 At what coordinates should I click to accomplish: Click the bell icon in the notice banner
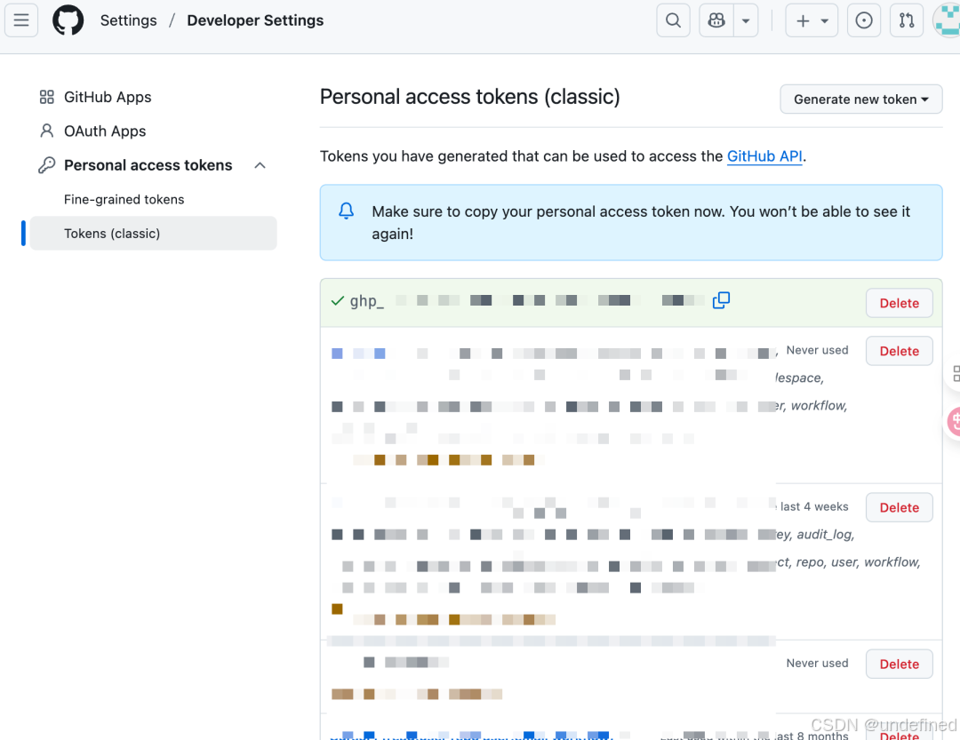(346, 211)
